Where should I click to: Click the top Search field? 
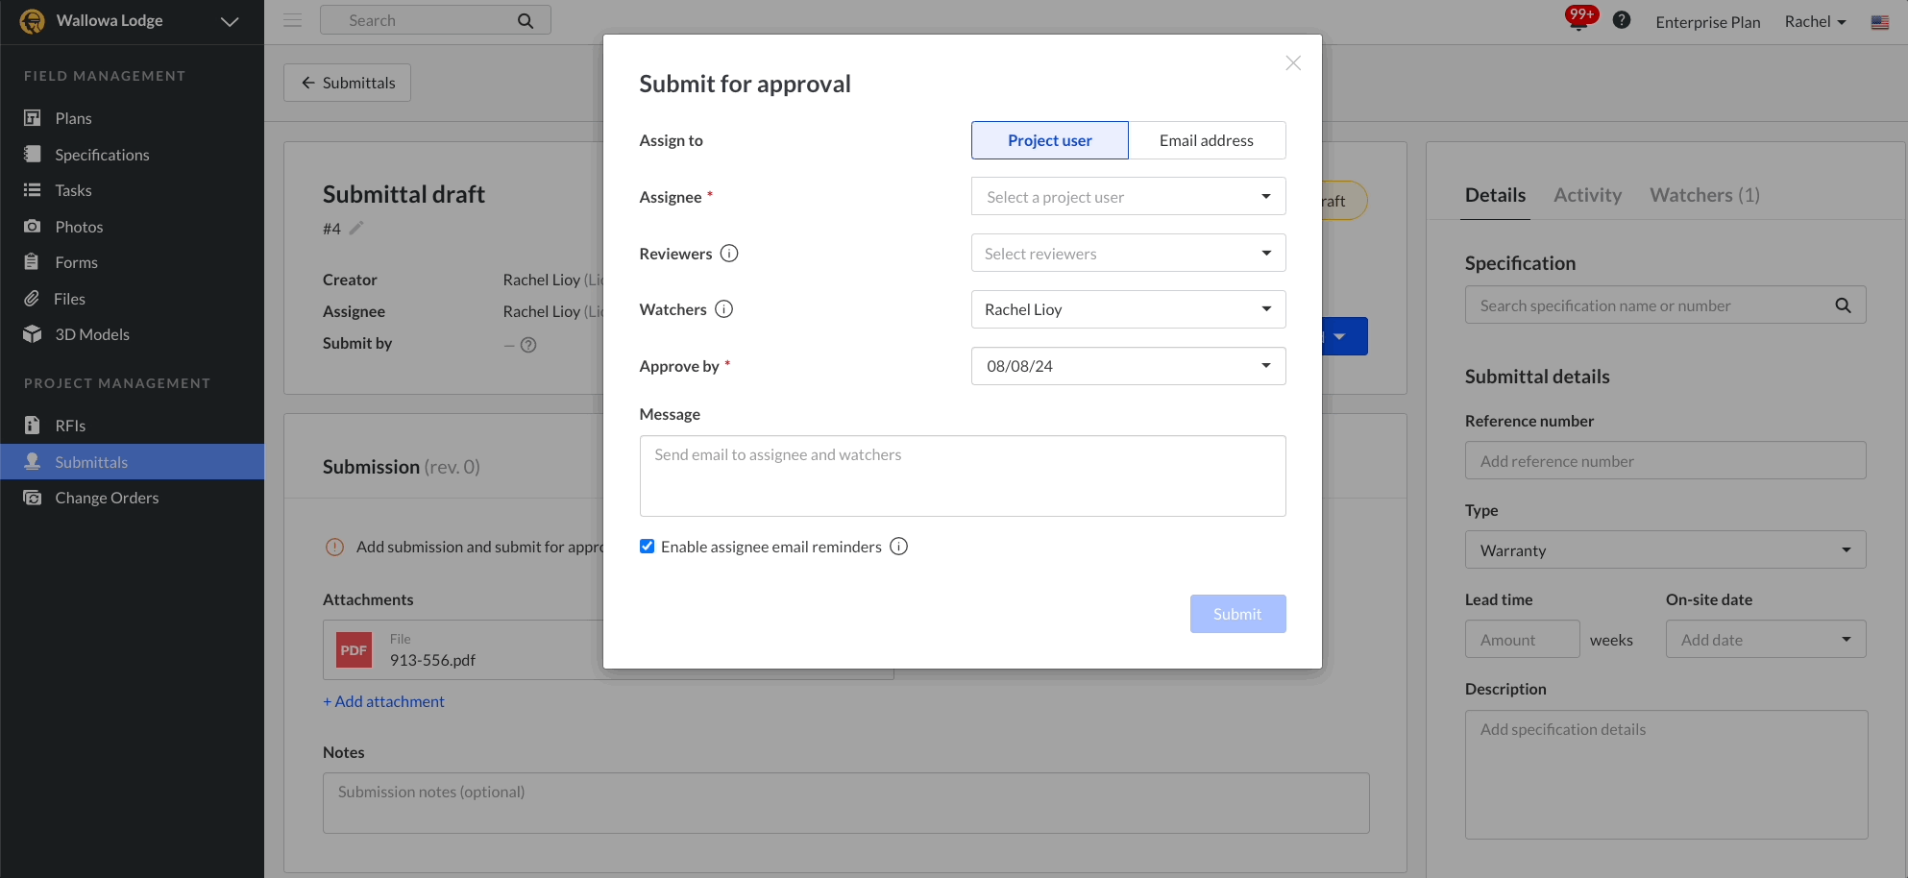[x=435, y=20]
